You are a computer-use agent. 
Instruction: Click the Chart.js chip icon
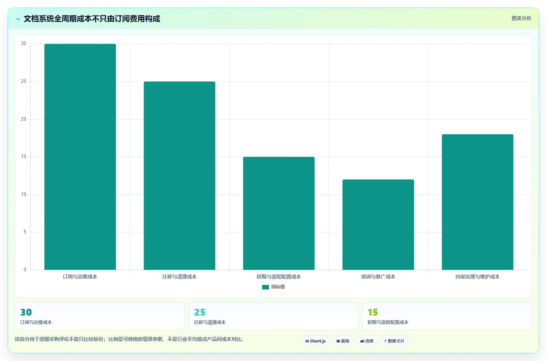[x=307, y=341]
